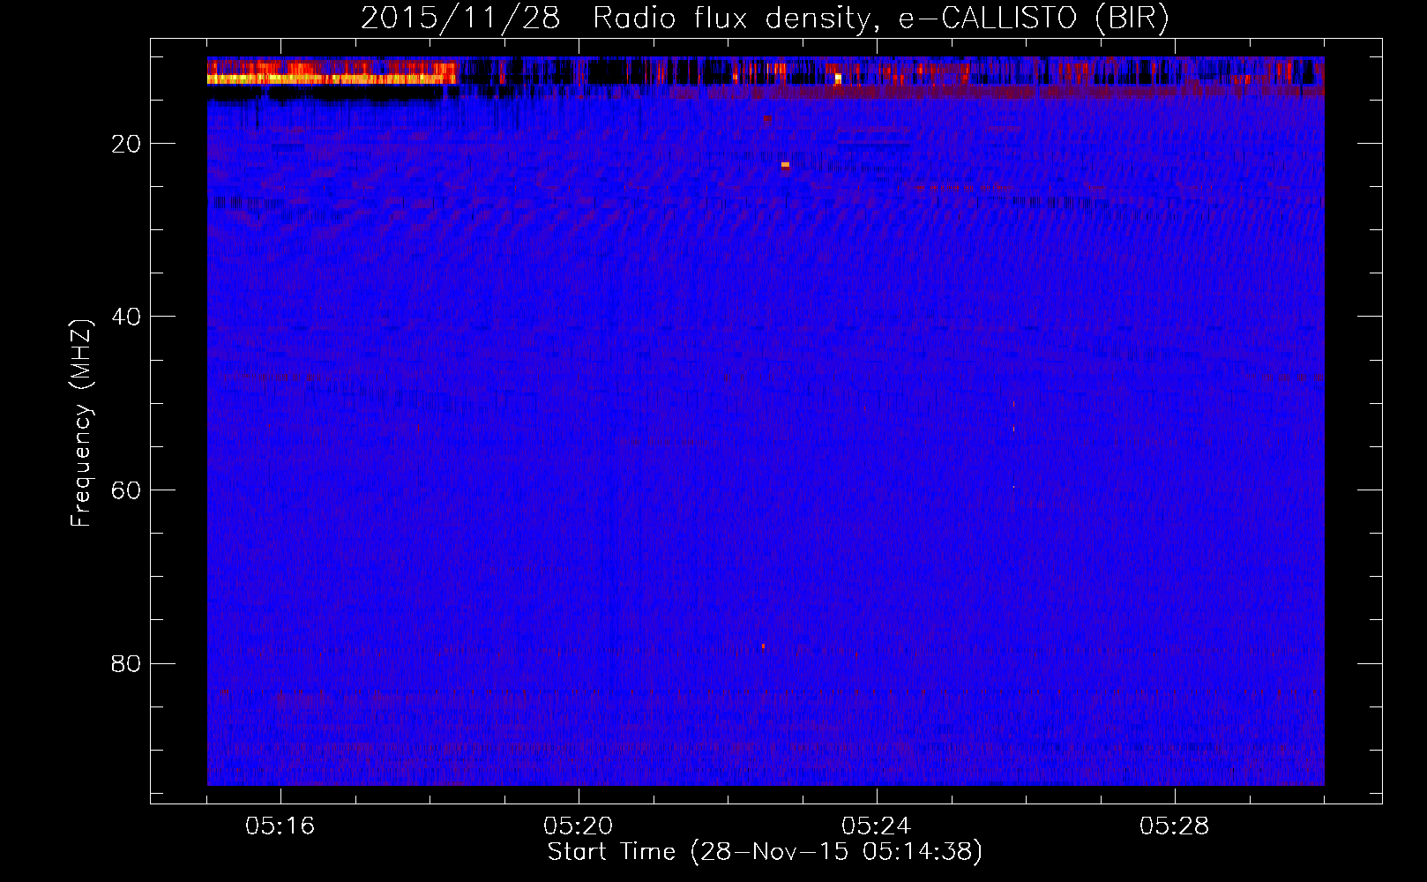The width and height of the screenshot is (1427, 882).
Task: Click the orange pixel burst near 22 MHz
Action: pyautogui.click(x=785, y=165)
